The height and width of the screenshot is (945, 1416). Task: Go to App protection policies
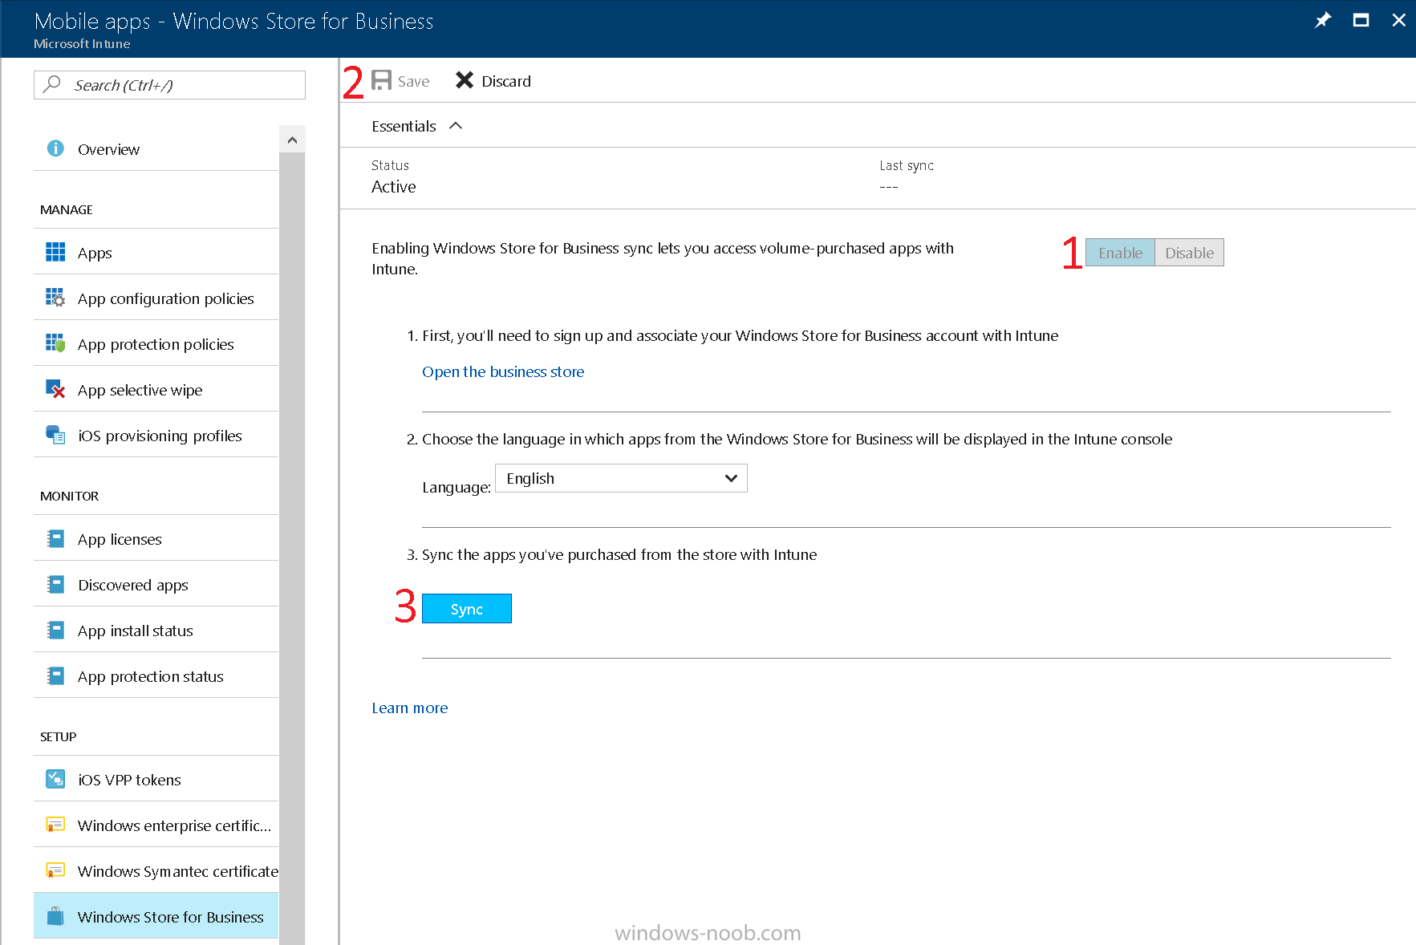156,343
